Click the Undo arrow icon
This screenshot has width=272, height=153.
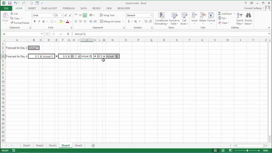(15, 3)
